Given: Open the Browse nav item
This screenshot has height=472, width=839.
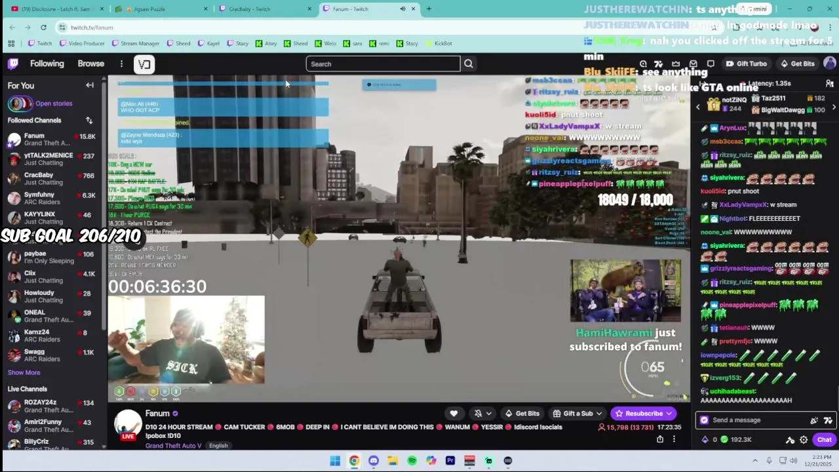Looking at the screenshot, I should pos(91,64).
